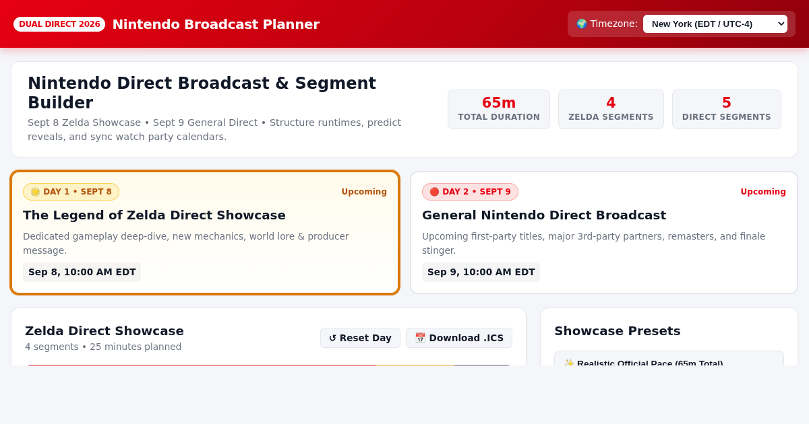Click the Nintendo Broadcast Planner title
Screen dimensions: 809x424
[x=216, y=24]
